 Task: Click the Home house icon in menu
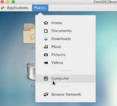[x=46, y=23]
